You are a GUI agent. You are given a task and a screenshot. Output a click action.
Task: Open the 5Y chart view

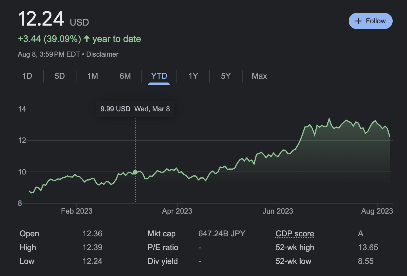click(x=226, y=76)
